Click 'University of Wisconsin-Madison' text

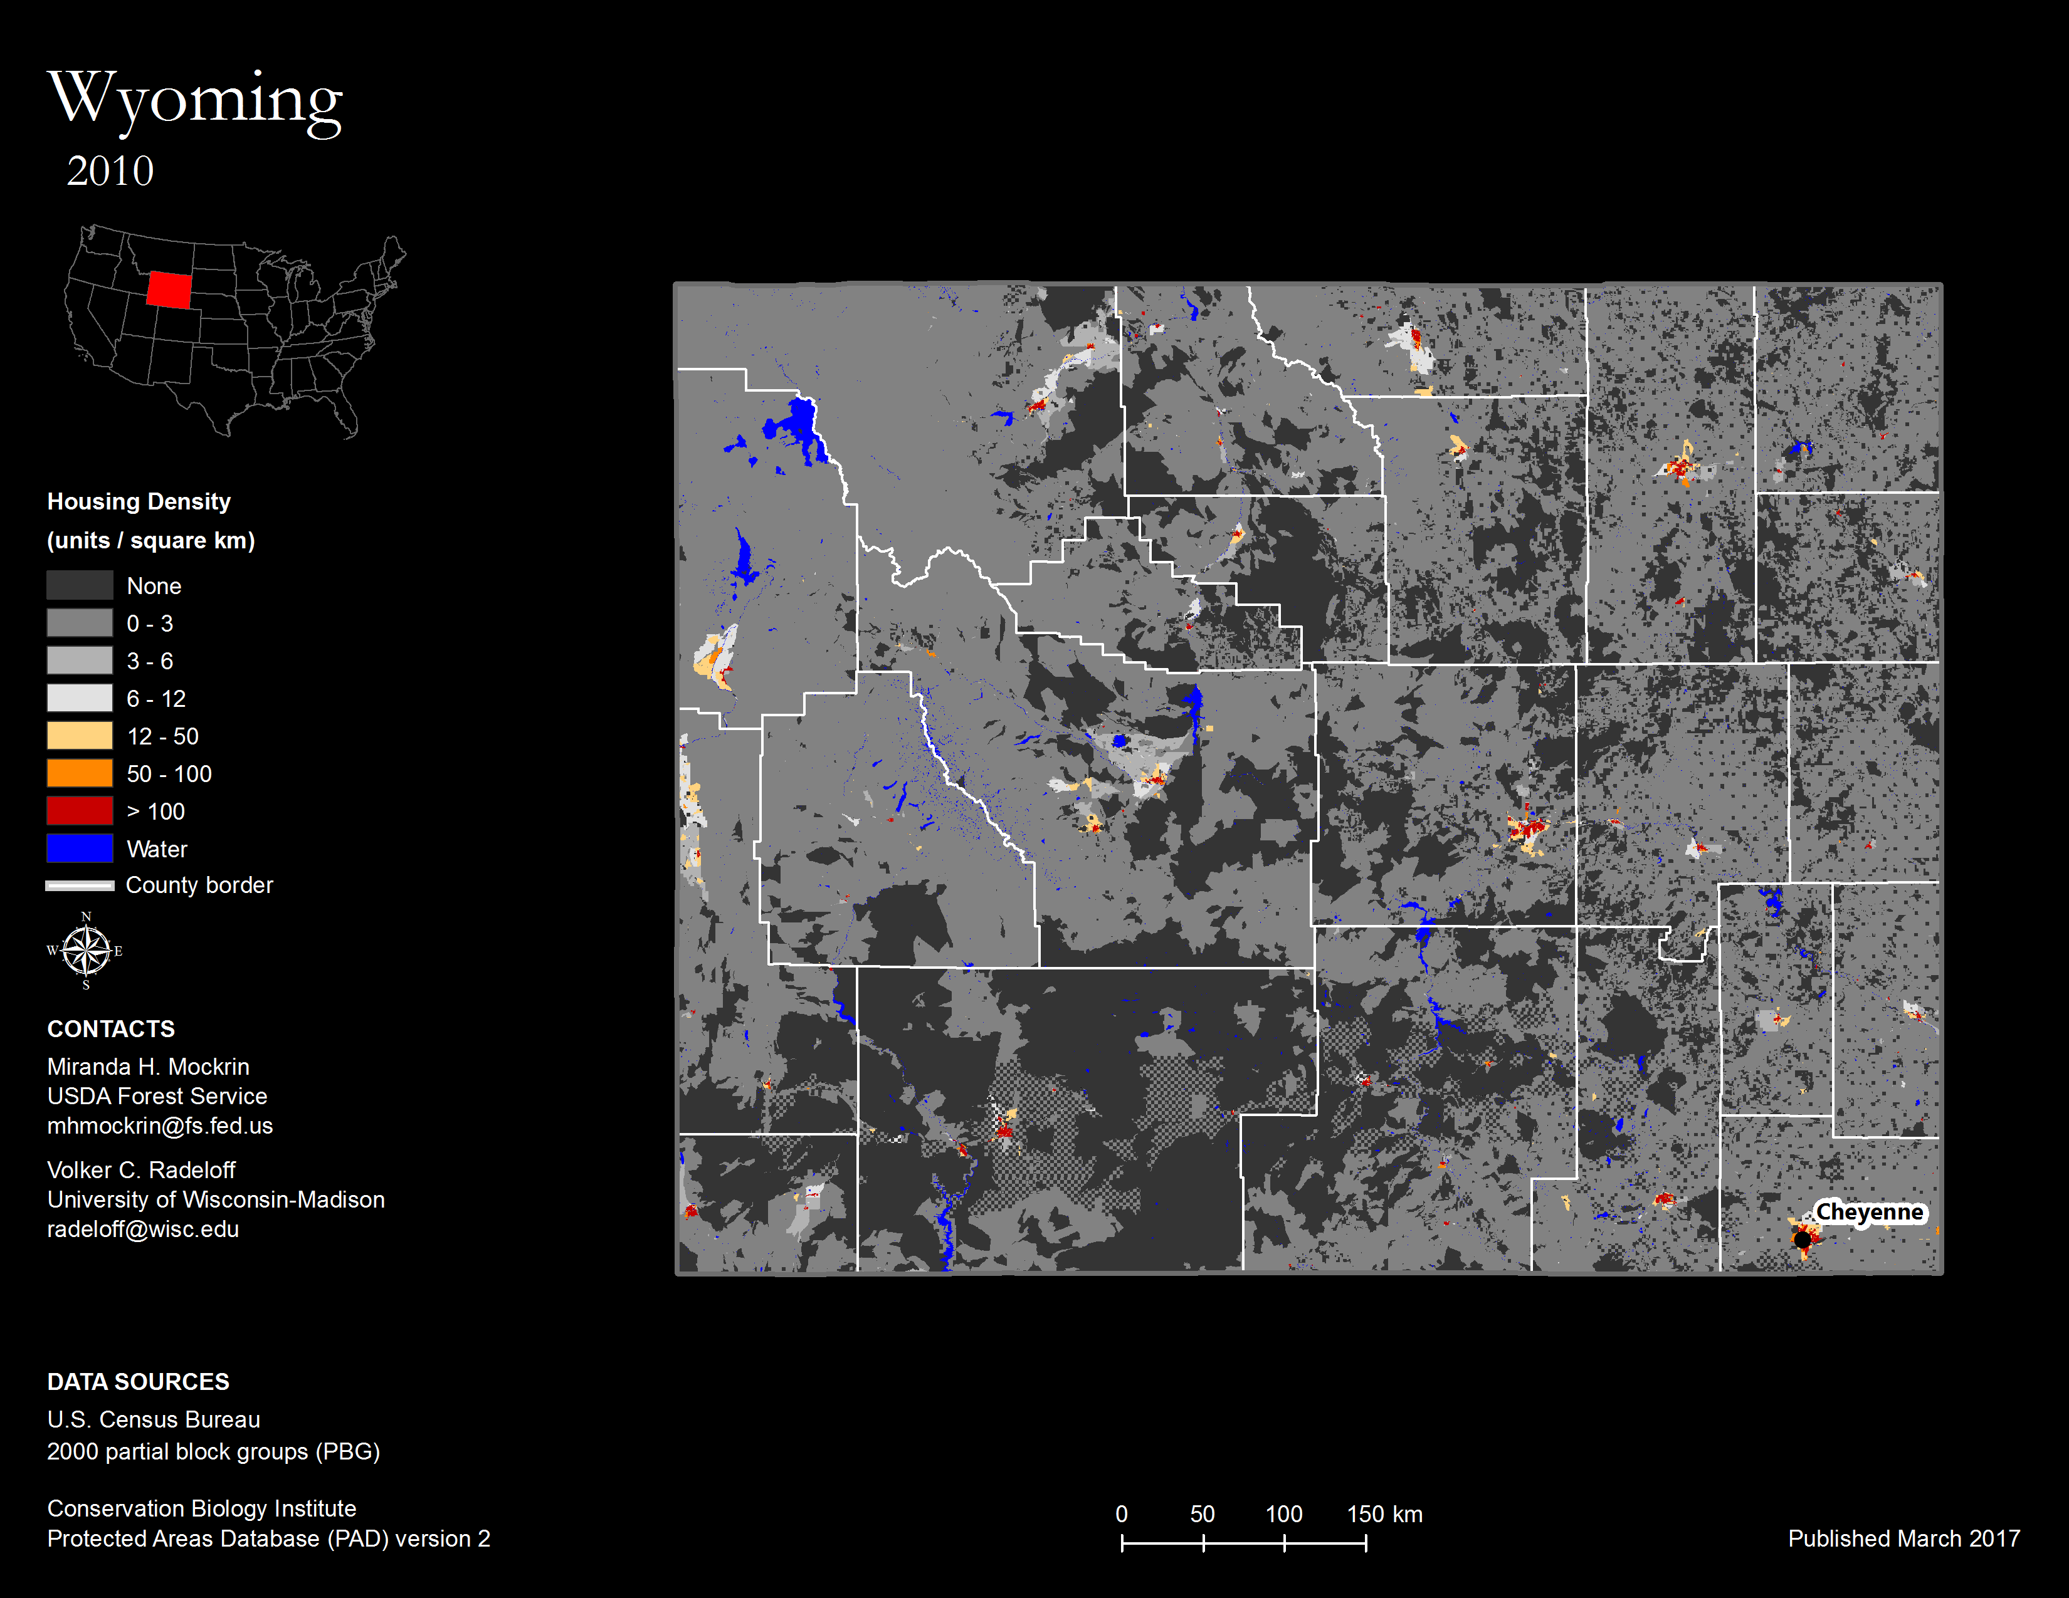point(216,1199)
